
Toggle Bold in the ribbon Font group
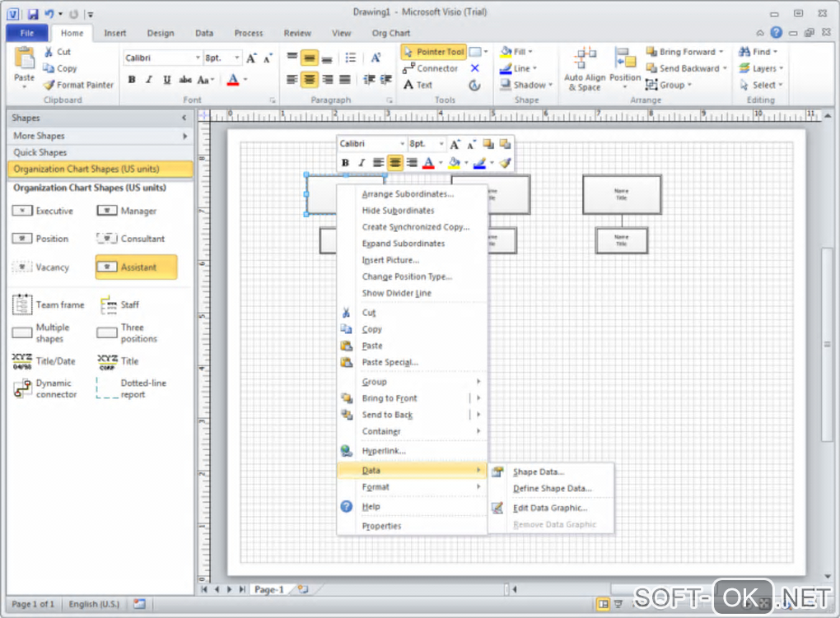[x=132, y=80]
